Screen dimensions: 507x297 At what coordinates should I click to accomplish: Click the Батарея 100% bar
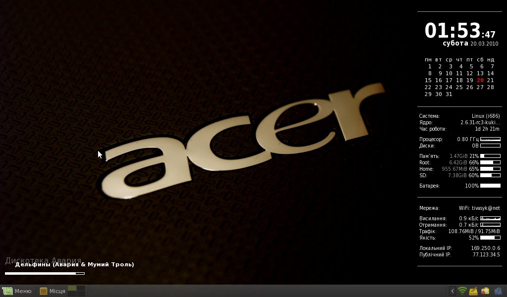pyautogui.click(x=490, y=186)
